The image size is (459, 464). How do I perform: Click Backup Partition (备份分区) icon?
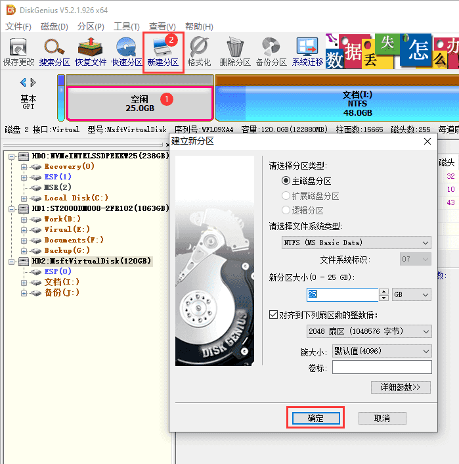pyautogui.click(x=271, y=51)
